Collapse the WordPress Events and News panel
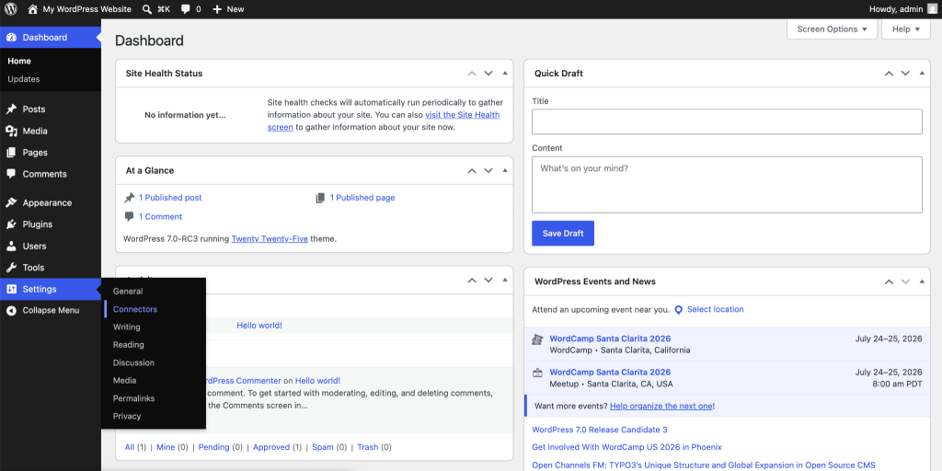Screen dimensions: 942x471 [922, 281]
